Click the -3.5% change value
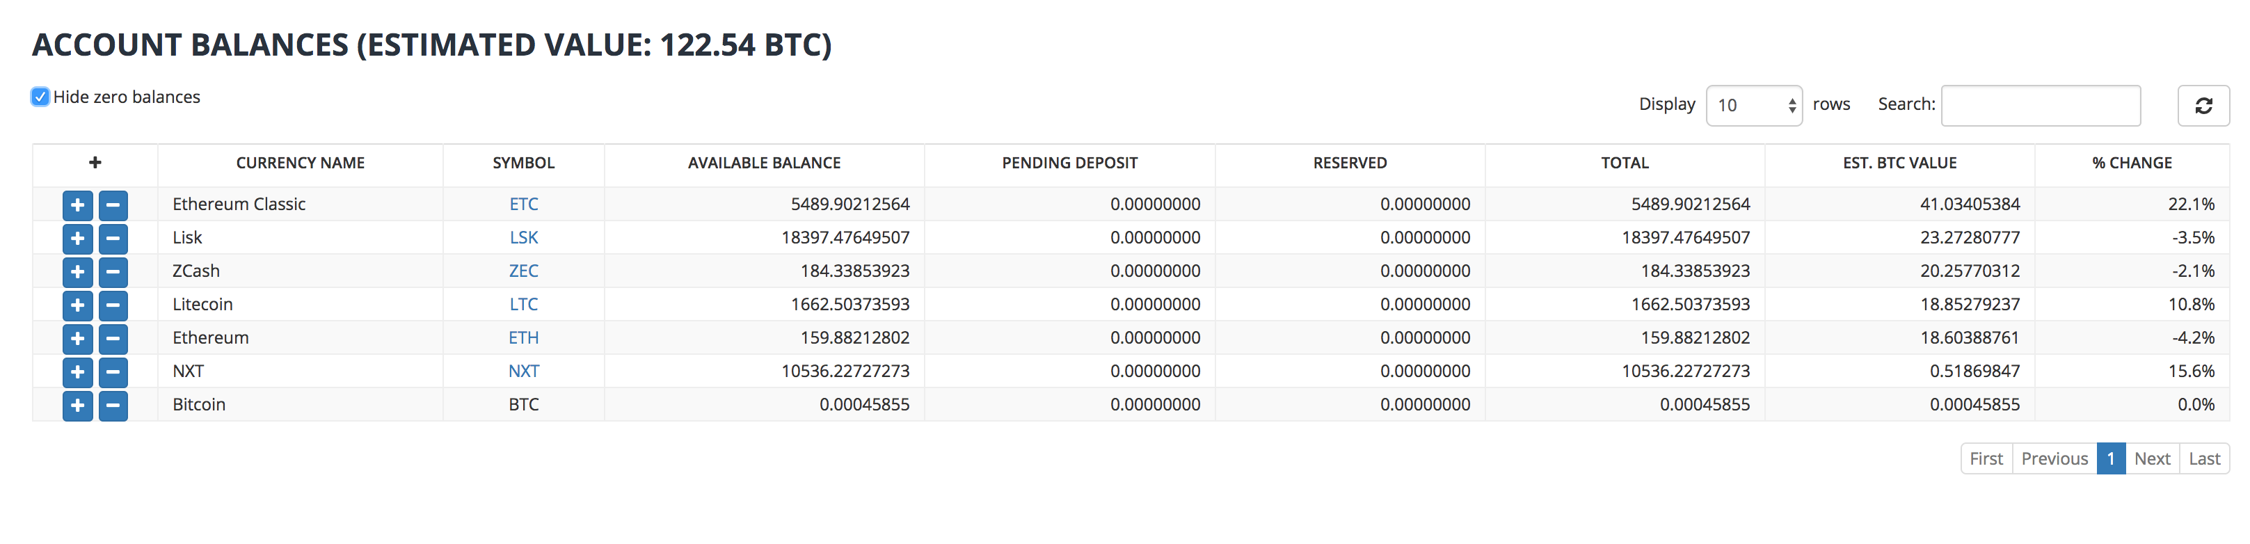The width and height of the screenshot is (2250, 544). point(2192,237)
